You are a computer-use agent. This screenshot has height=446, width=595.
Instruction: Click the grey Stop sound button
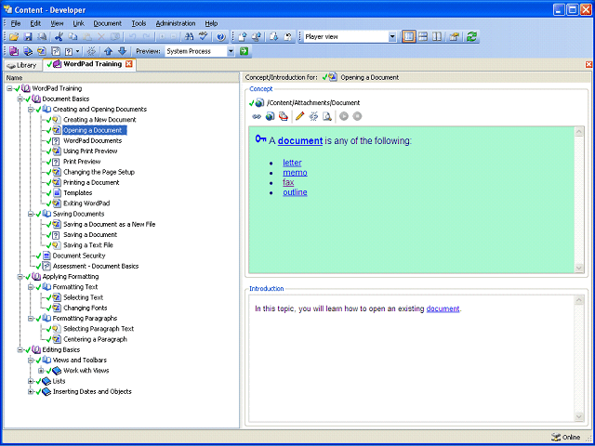coord(357,116)
